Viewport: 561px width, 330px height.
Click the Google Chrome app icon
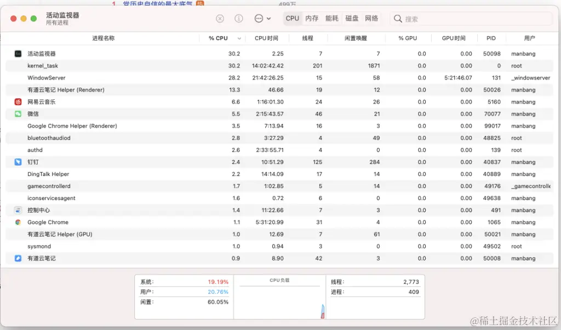tap(18, 222)
